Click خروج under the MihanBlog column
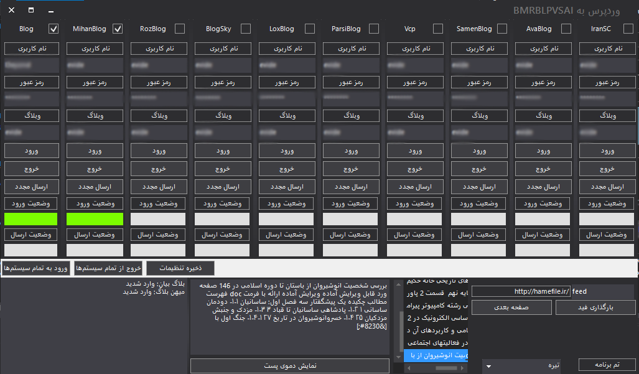Viewport: 639px width, 374px height. click(95, 169)
